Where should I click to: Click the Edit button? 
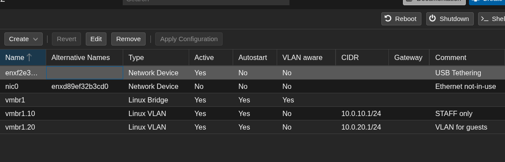pyautogui.click(x=96, y=39)
